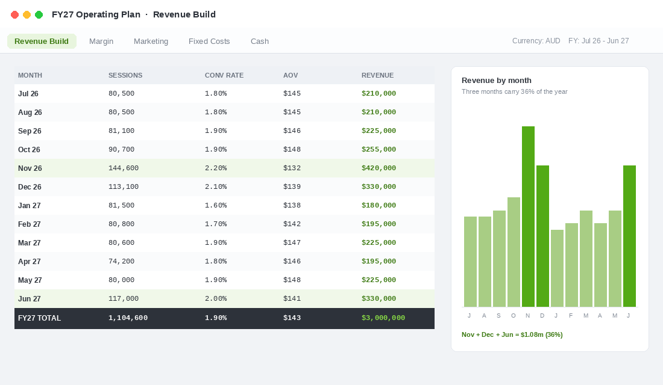Click total AOV $143

coord(292,318)
